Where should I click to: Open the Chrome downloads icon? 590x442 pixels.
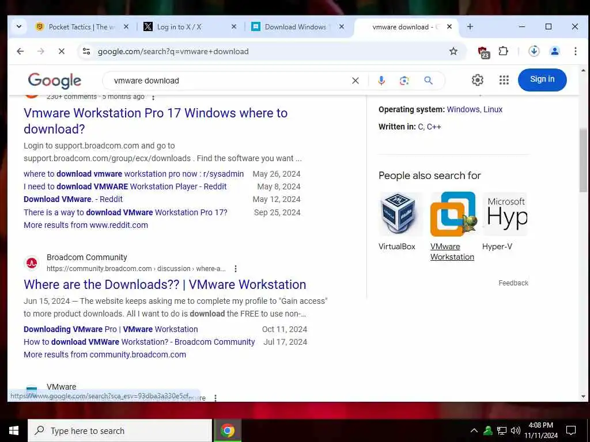click(534, 51)
